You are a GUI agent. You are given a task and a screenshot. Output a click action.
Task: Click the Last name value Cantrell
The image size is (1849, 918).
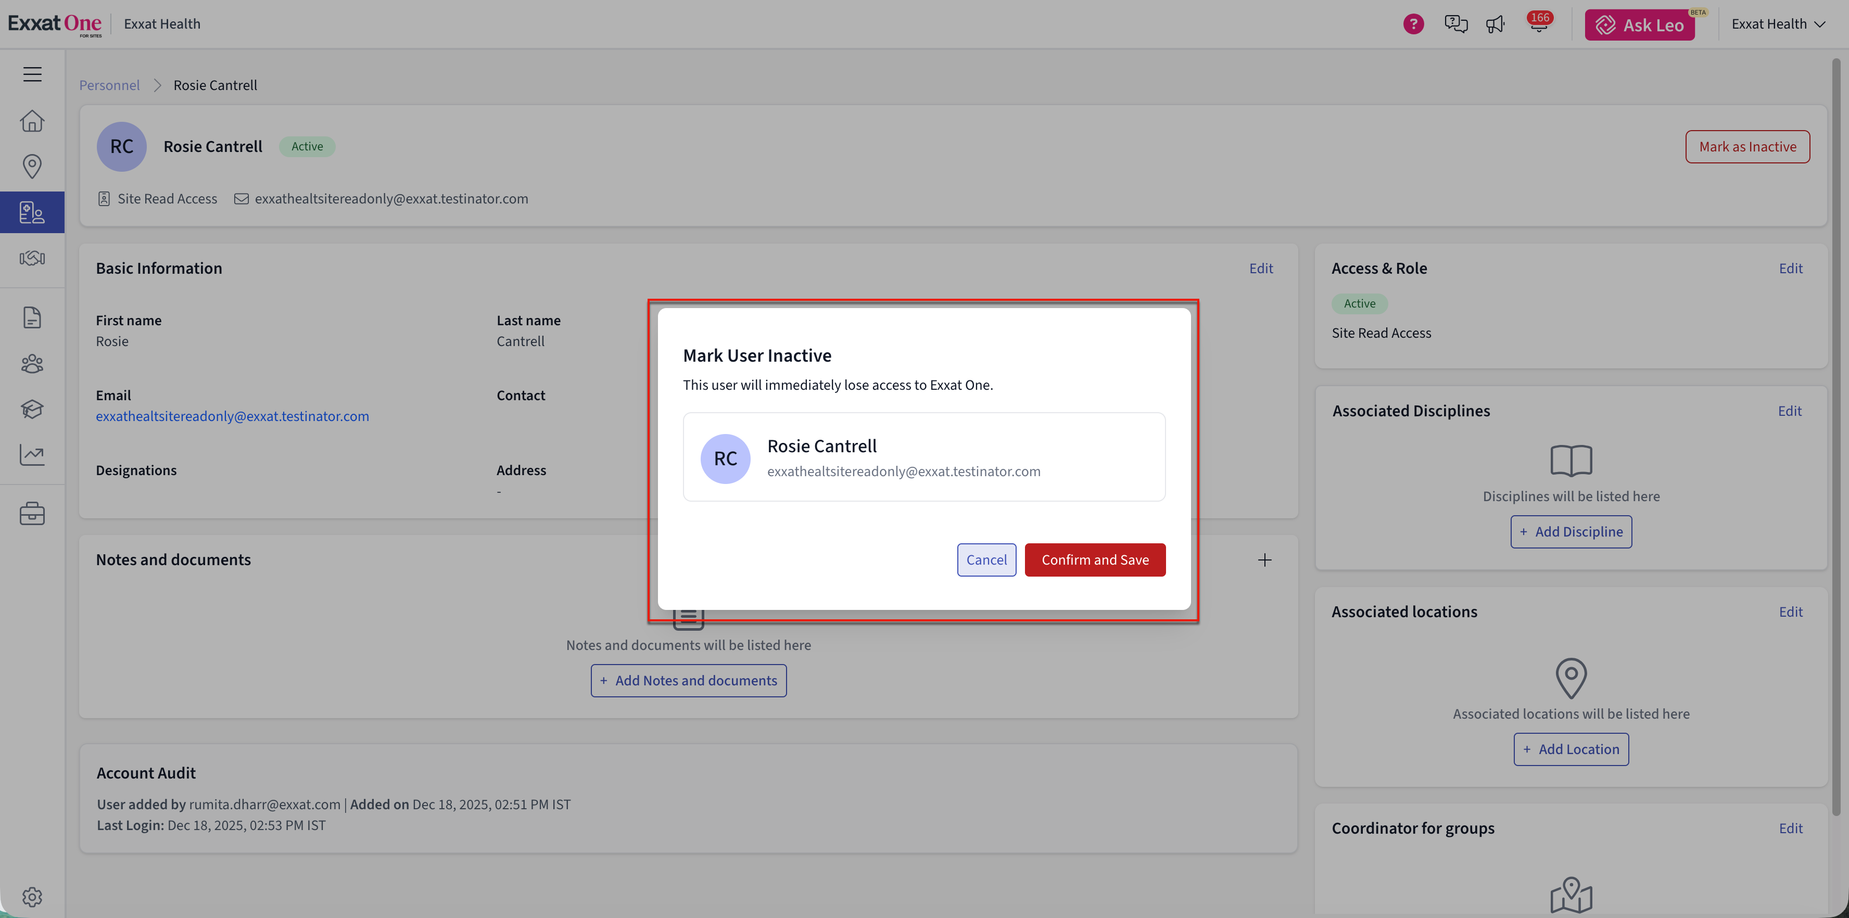tap(521, 342)
